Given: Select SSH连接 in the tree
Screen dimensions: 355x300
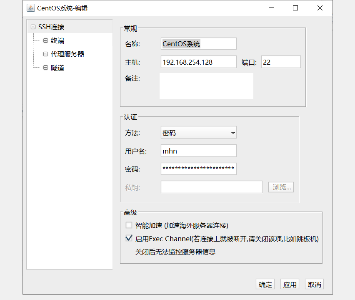Looking at the screenshot, I should click(x=51, y=27).
